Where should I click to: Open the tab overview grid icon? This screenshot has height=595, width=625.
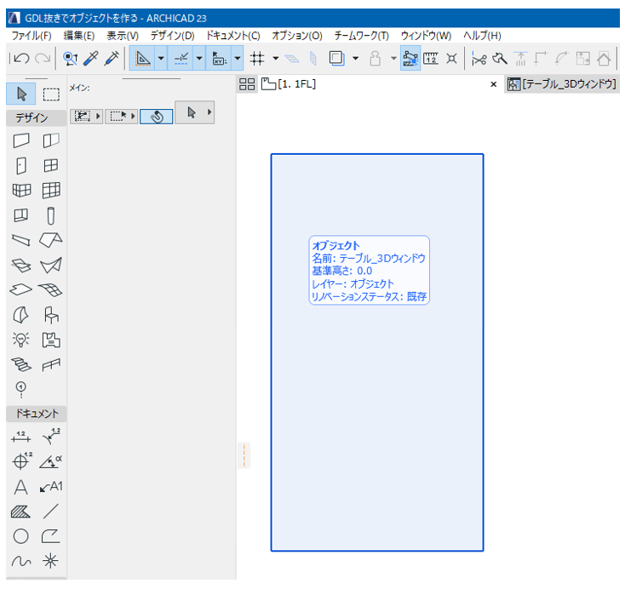247,84
